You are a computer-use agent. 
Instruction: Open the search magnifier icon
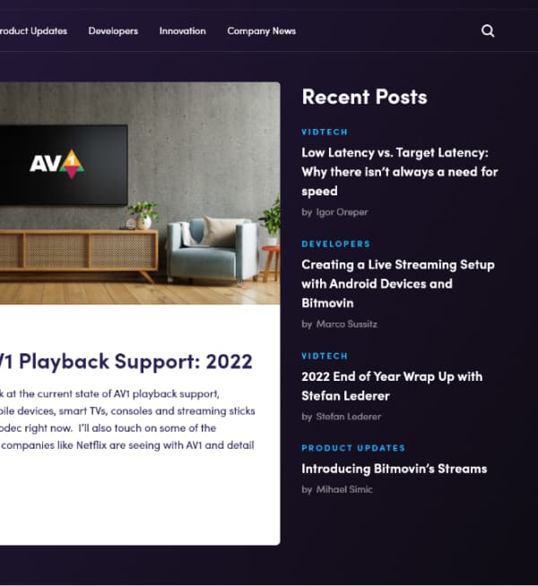point(488,31)
